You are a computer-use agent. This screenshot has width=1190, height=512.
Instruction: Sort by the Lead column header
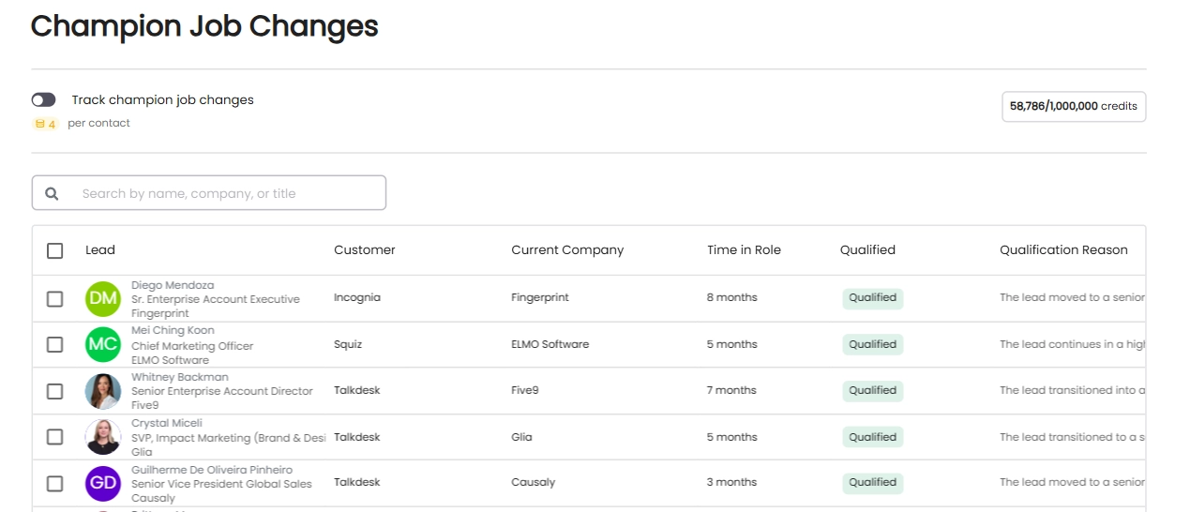tap(100, 250)
